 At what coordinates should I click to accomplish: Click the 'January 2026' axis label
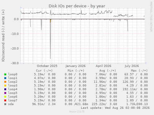tap(76, 66)
